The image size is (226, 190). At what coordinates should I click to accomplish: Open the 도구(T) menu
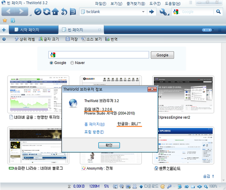(x=155, y=3)
